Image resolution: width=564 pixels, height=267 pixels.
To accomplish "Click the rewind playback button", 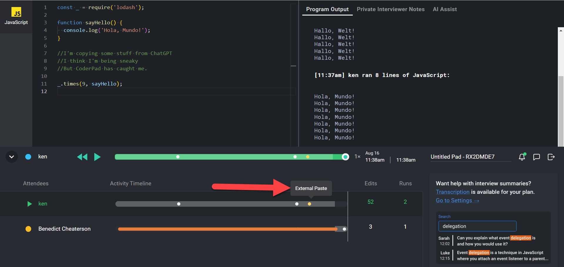I will click(82, 157).
